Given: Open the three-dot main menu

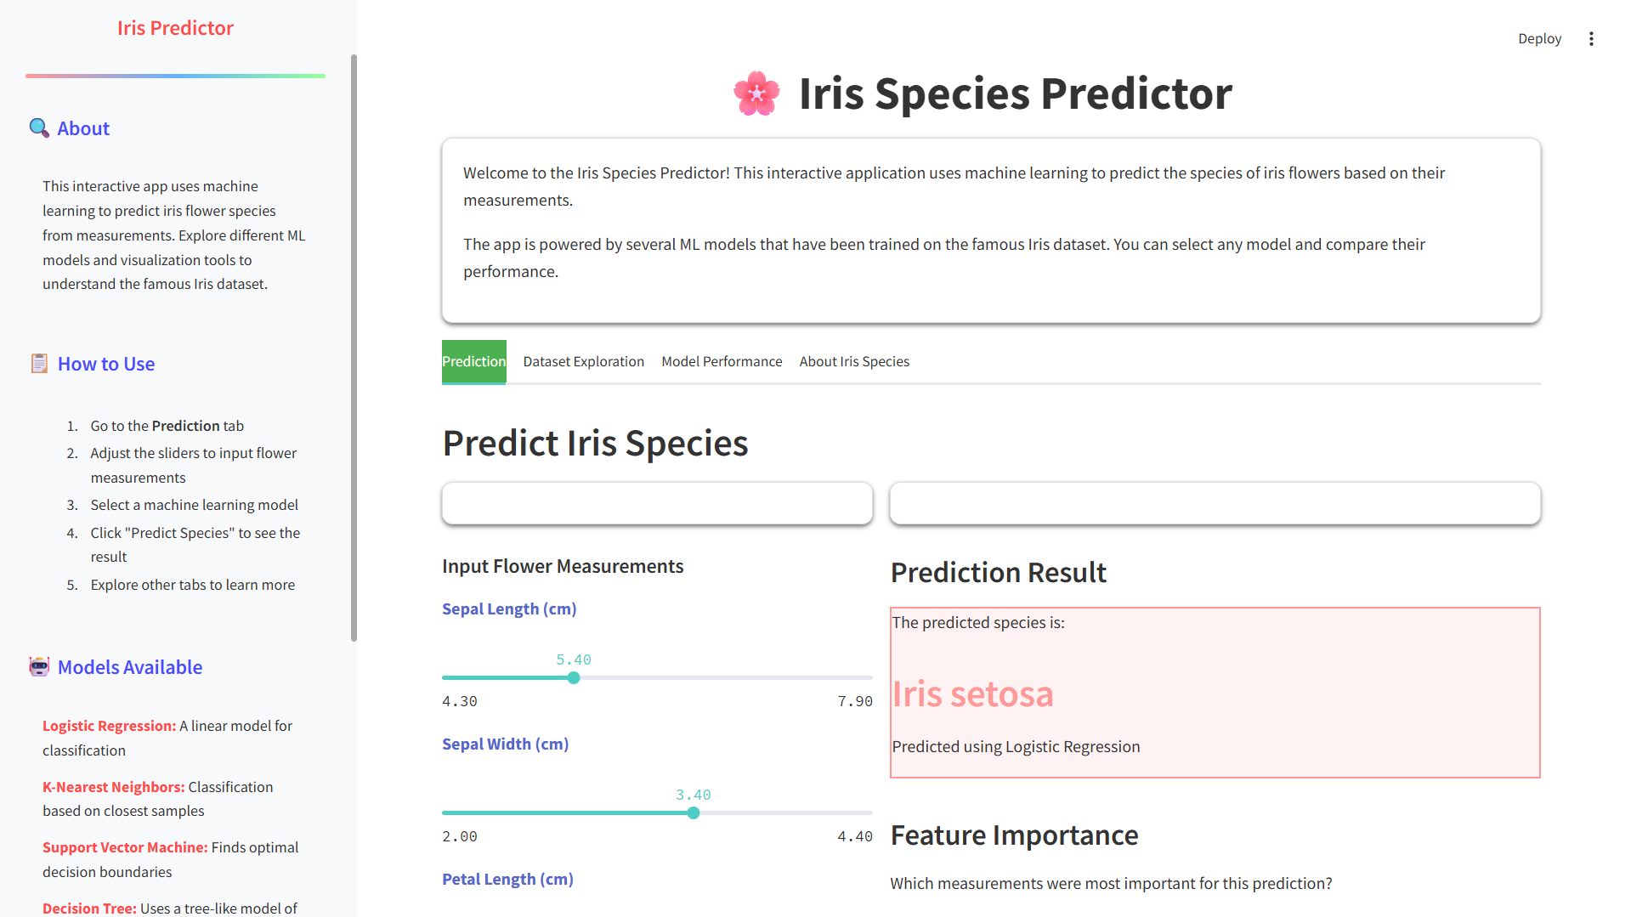Looking at the screenshot, I should (x=1591, y=39).
